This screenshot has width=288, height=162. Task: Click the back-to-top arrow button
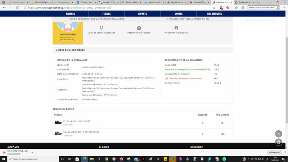click(x=278, y=134)
